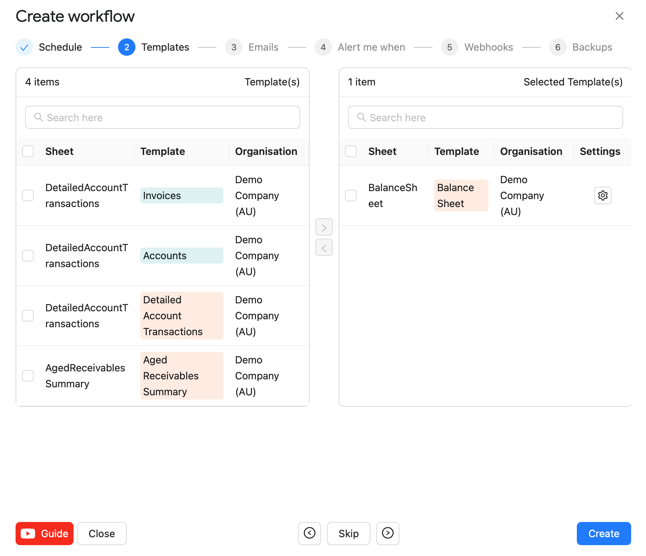Open the YouTube Guide button
The width and height of the screenshot is (646, 556).
click(45, 533)
